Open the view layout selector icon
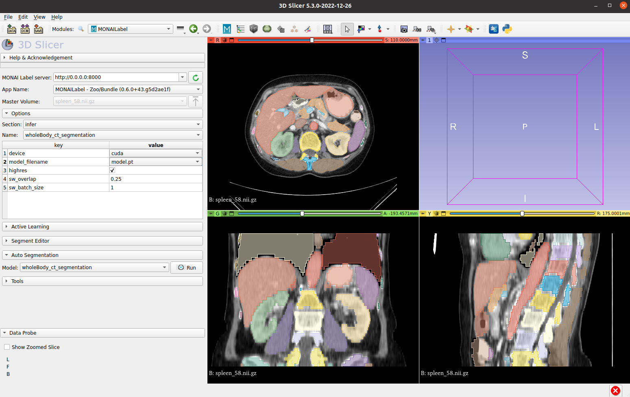Screen dimensions: 630x397 328,29
